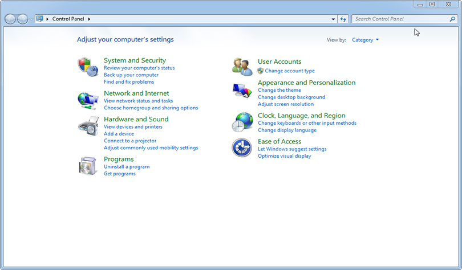Expand the arrow after Control Panel breadcrumb
The image size is (462, 270).
click(x=90, y=19)
